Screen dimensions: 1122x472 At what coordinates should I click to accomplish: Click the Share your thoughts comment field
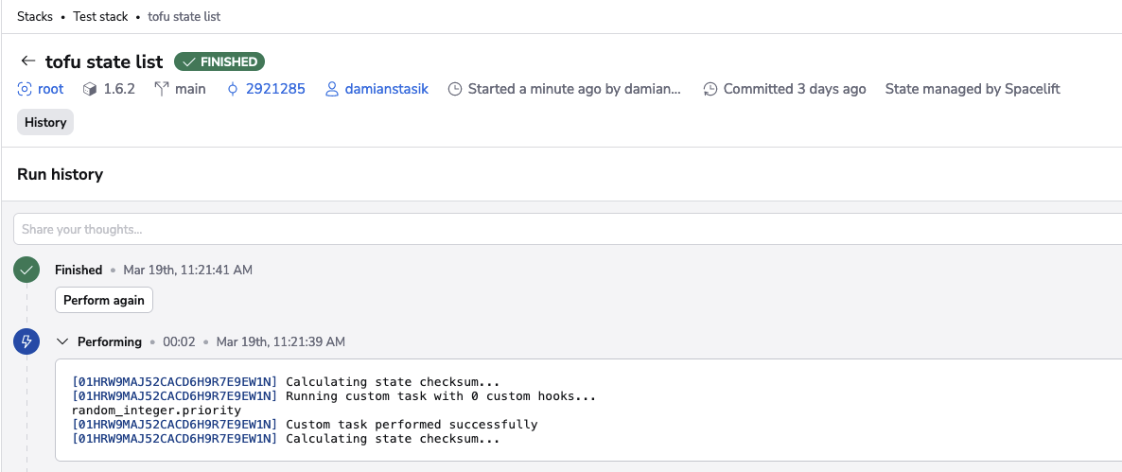pyautogui.click(x=568, y=229)
